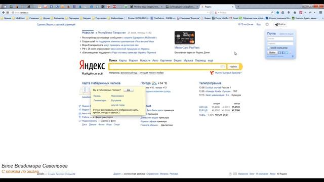Click the Недвижимость service link
The image size is (324, 182).
coord(90,121)
